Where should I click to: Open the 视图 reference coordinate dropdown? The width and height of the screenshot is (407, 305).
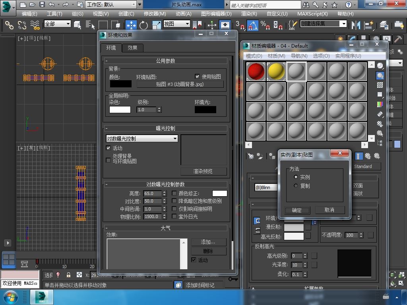point(187,24)
